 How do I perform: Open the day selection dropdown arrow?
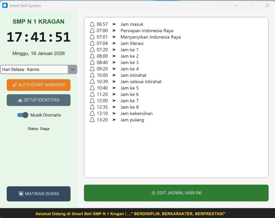tap(72, 69)
